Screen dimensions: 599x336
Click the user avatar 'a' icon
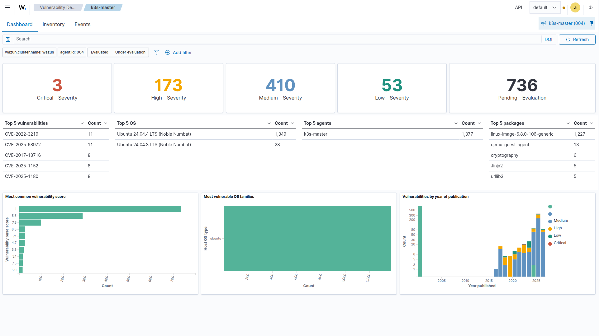(575, 7)
